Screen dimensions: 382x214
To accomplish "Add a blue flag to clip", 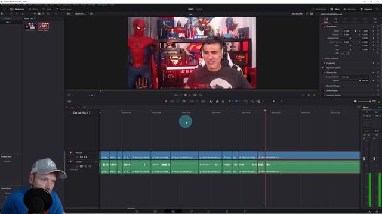I will point(230,102).
